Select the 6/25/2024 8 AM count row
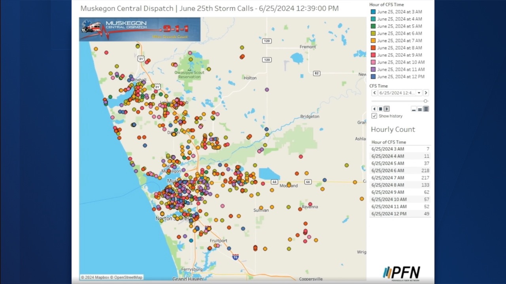506x284 pixels. (x=400, y=185)
